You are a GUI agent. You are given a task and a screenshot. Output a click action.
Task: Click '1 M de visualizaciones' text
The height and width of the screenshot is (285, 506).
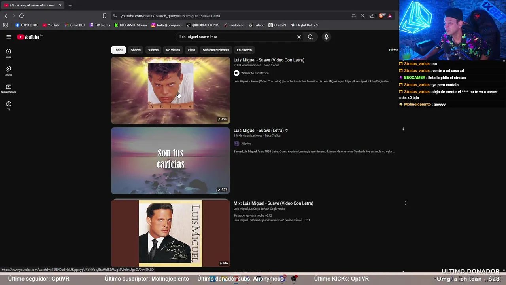[248, 135]
